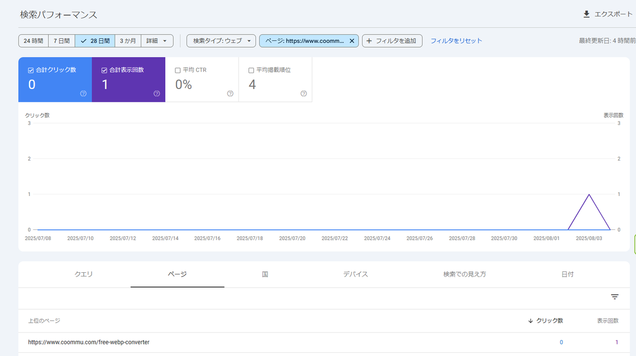Remove the page filter via its X icon
This screenshot has height=356, width=636.
351,40
